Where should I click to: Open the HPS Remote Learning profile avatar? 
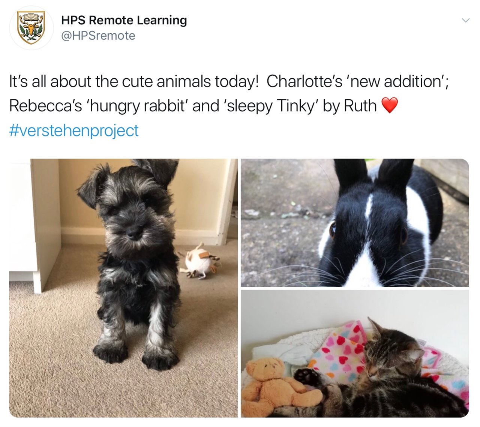pyautogui.click(x=31, y=28)
